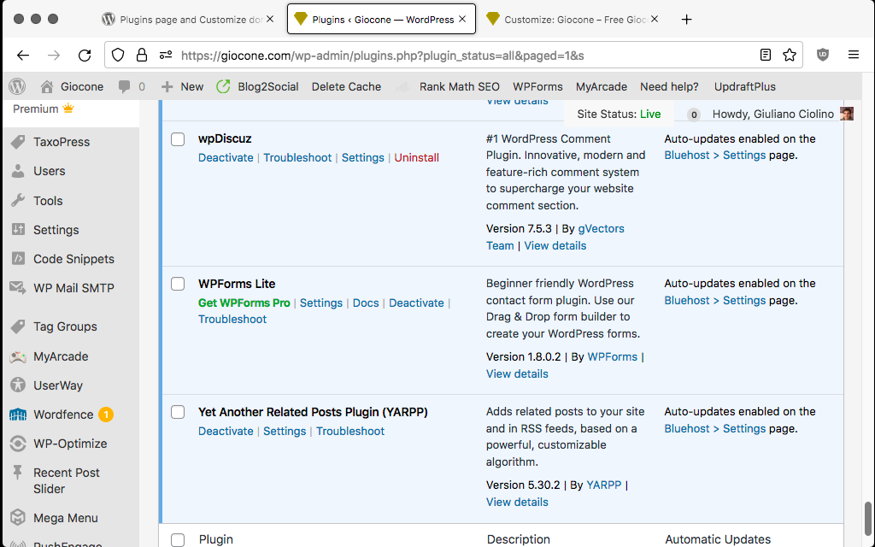Click the site padlock icon
Image resolution: width=875 pixels, height=547 pixels.
pyautogui.click(x=142, y=55)
